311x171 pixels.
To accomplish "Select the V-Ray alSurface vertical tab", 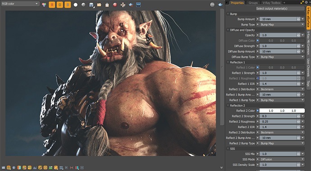I will pyautogui.click(x=308, y=18).
